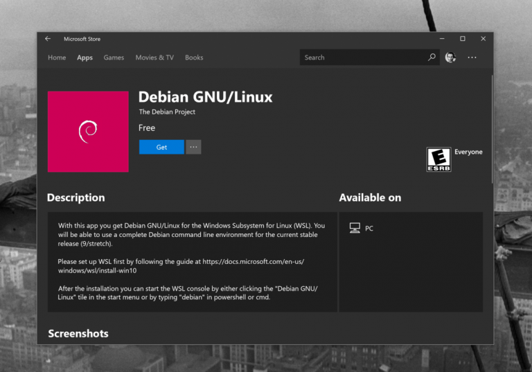
Task: Open the Store's top-right ellipsis menu
Action: pos(472,57)
